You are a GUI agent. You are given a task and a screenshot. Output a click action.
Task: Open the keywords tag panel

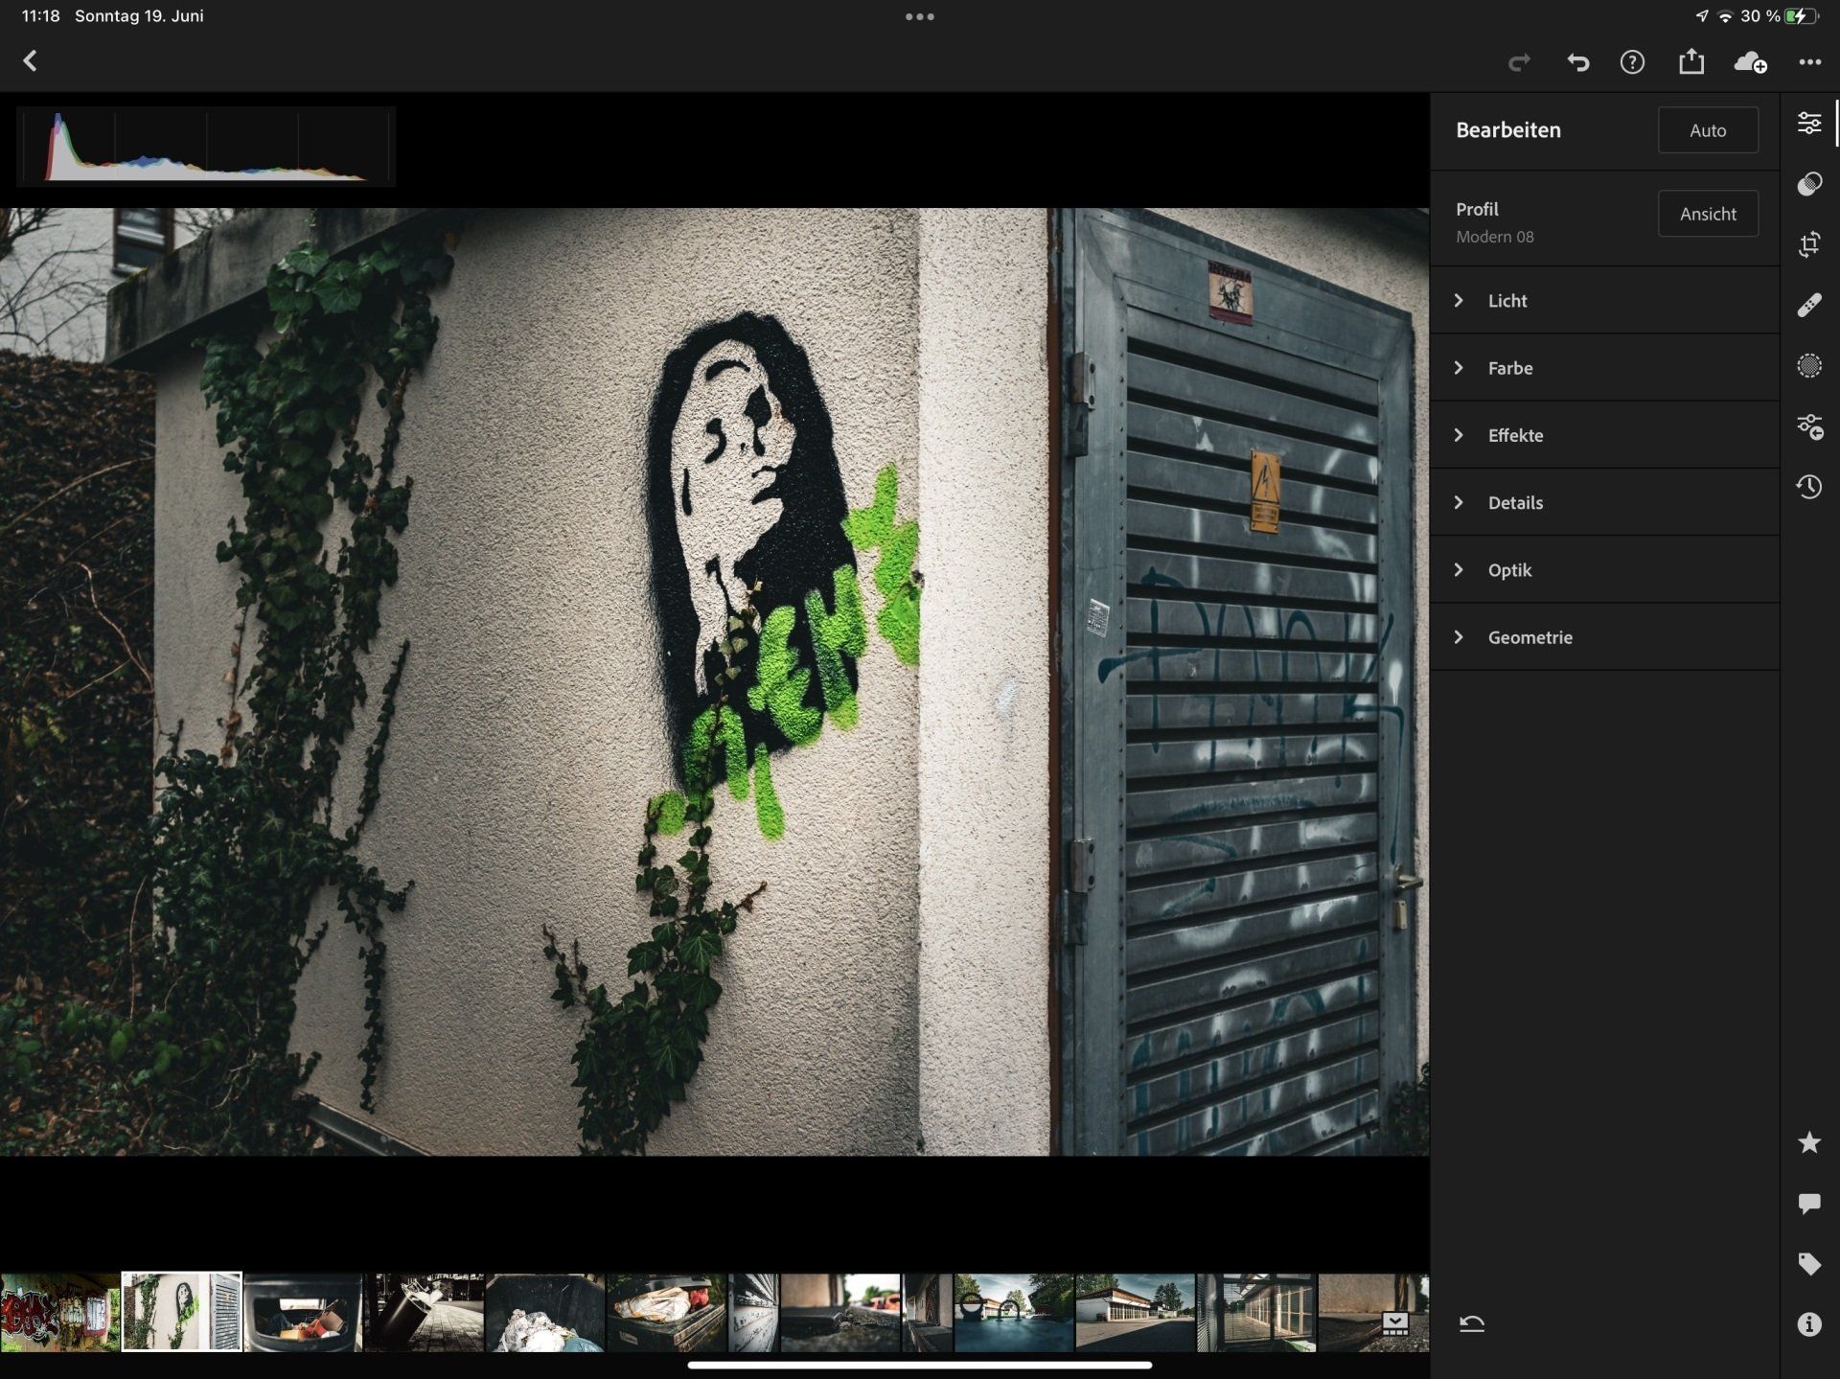point(1808,1264)
